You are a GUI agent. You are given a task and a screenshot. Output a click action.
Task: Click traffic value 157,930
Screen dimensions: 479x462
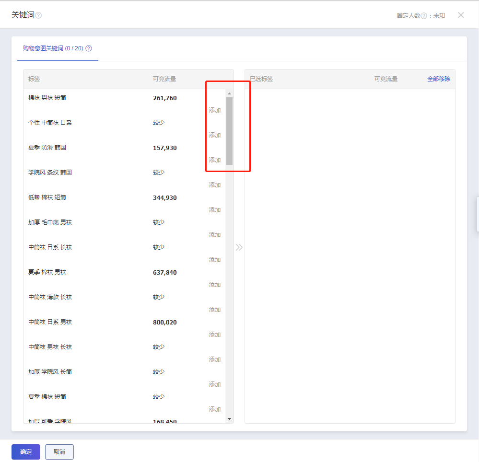[x=164, y=148]
